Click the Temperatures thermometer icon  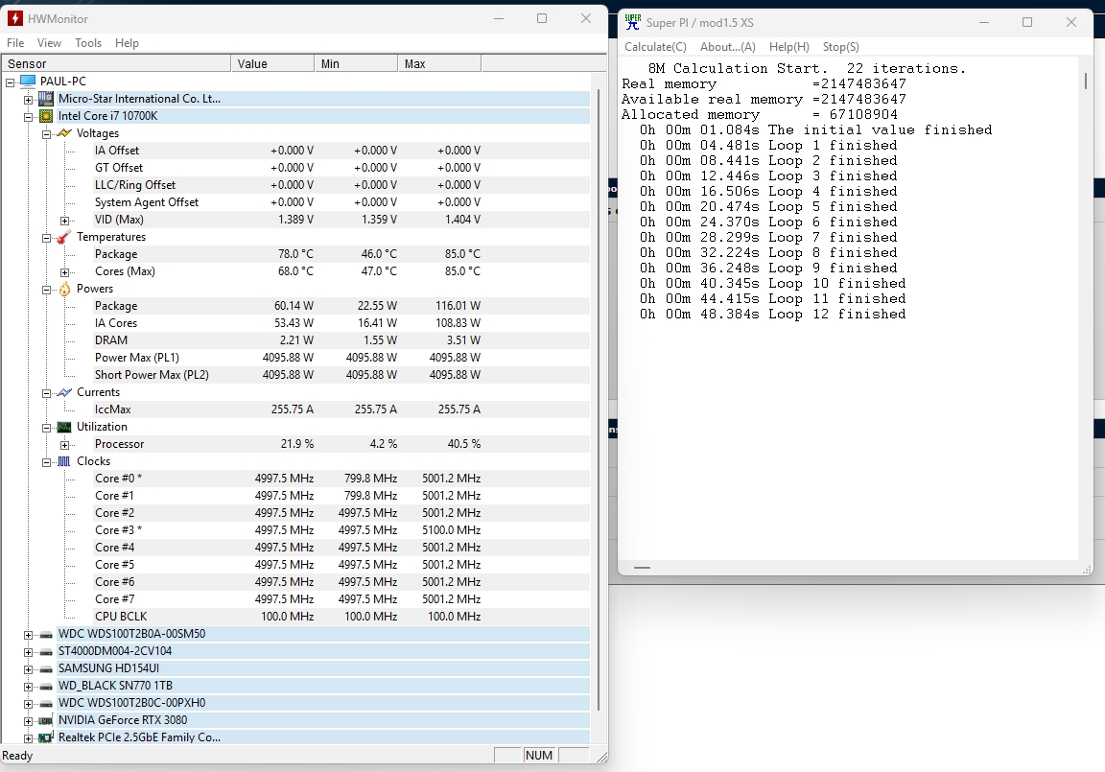tap(64, 237)
